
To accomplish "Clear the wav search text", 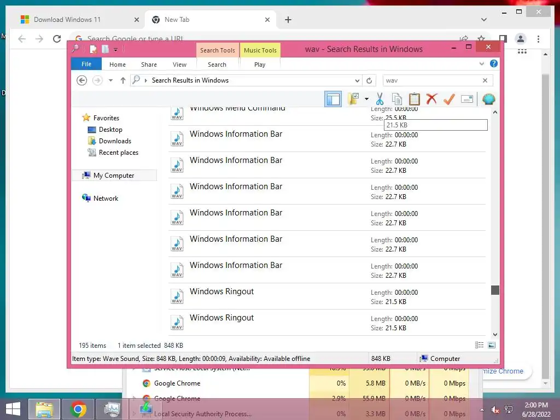I will (x=485, y=80).
